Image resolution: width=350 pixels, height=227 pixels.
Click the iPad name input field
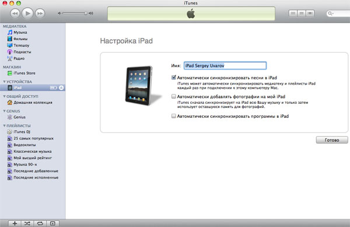pyautogui.click(x=225, y=65)
